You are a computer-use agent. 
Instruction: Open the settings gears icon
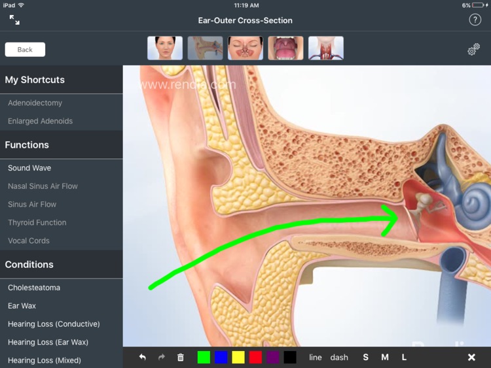coord(473,50)
